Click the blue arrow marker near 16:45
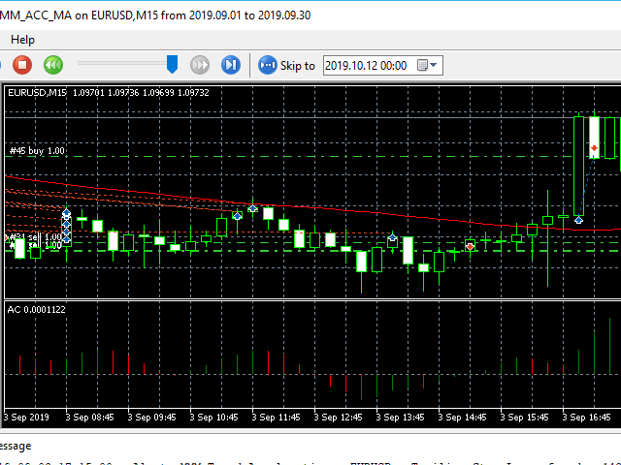 [578, 220]
